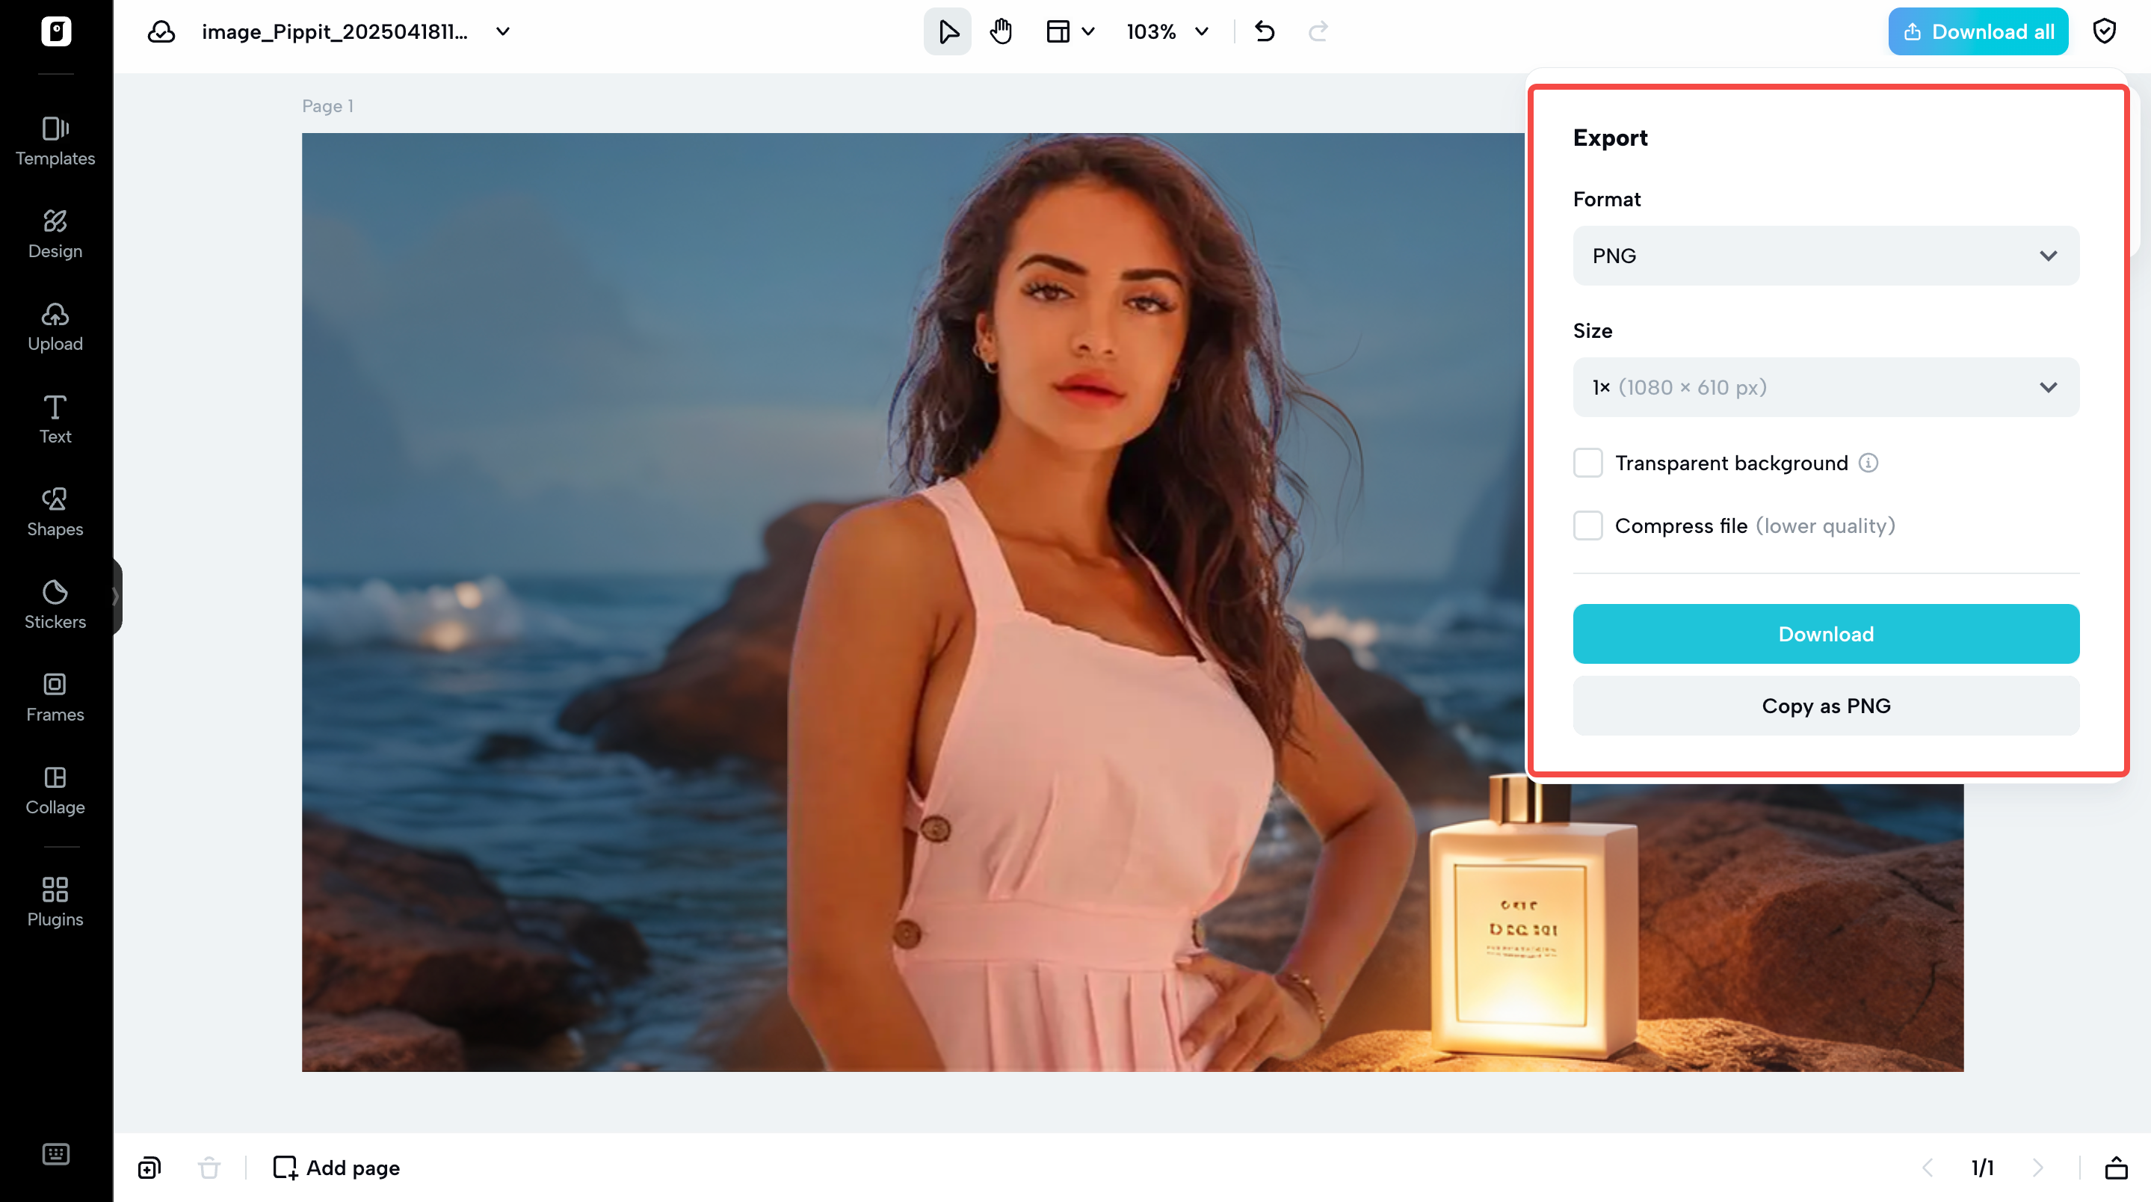
Task: Open the Text panel
Action: point(55,419)
